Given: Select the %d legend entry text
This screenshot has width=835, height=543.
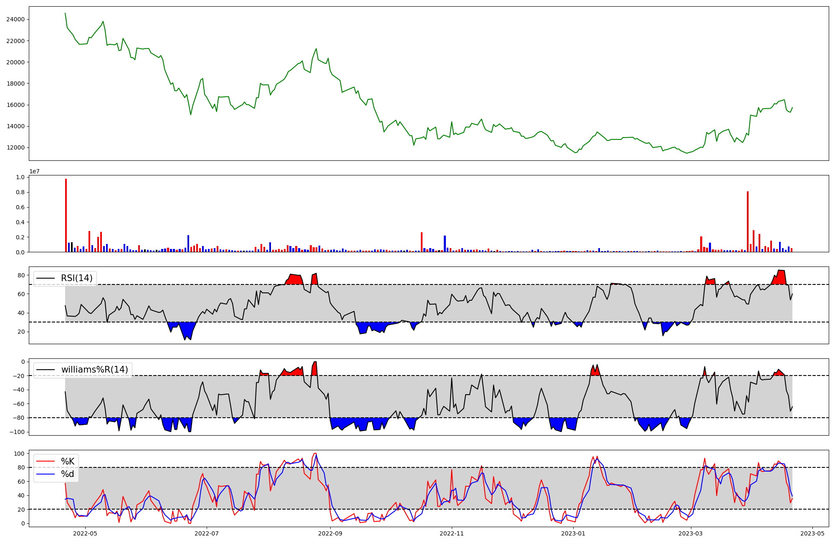Looking at the screenshot, I should pyautogui.click(x=68, y=474).
